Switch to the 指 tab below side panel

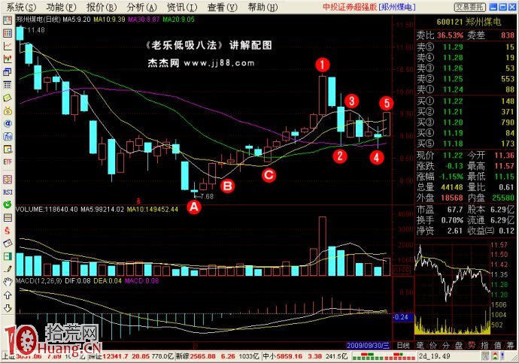(484, 346)
